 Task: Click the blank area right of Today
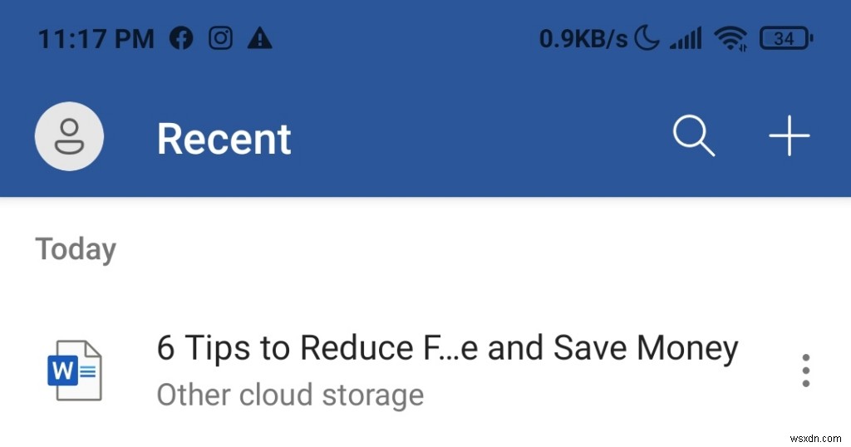(x=482, y=249)
